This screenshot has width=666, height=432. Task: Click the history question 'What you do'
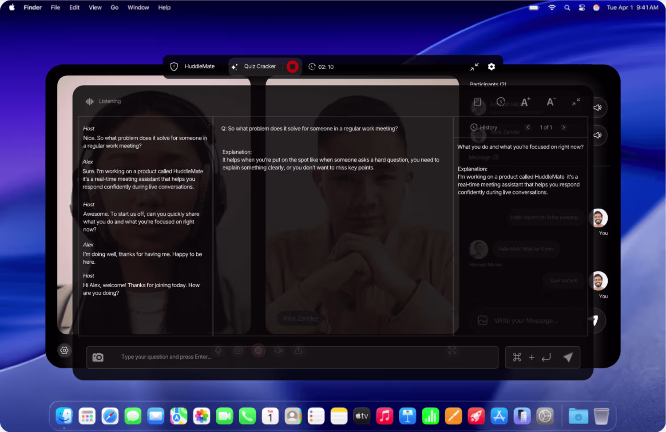(520, 147)
